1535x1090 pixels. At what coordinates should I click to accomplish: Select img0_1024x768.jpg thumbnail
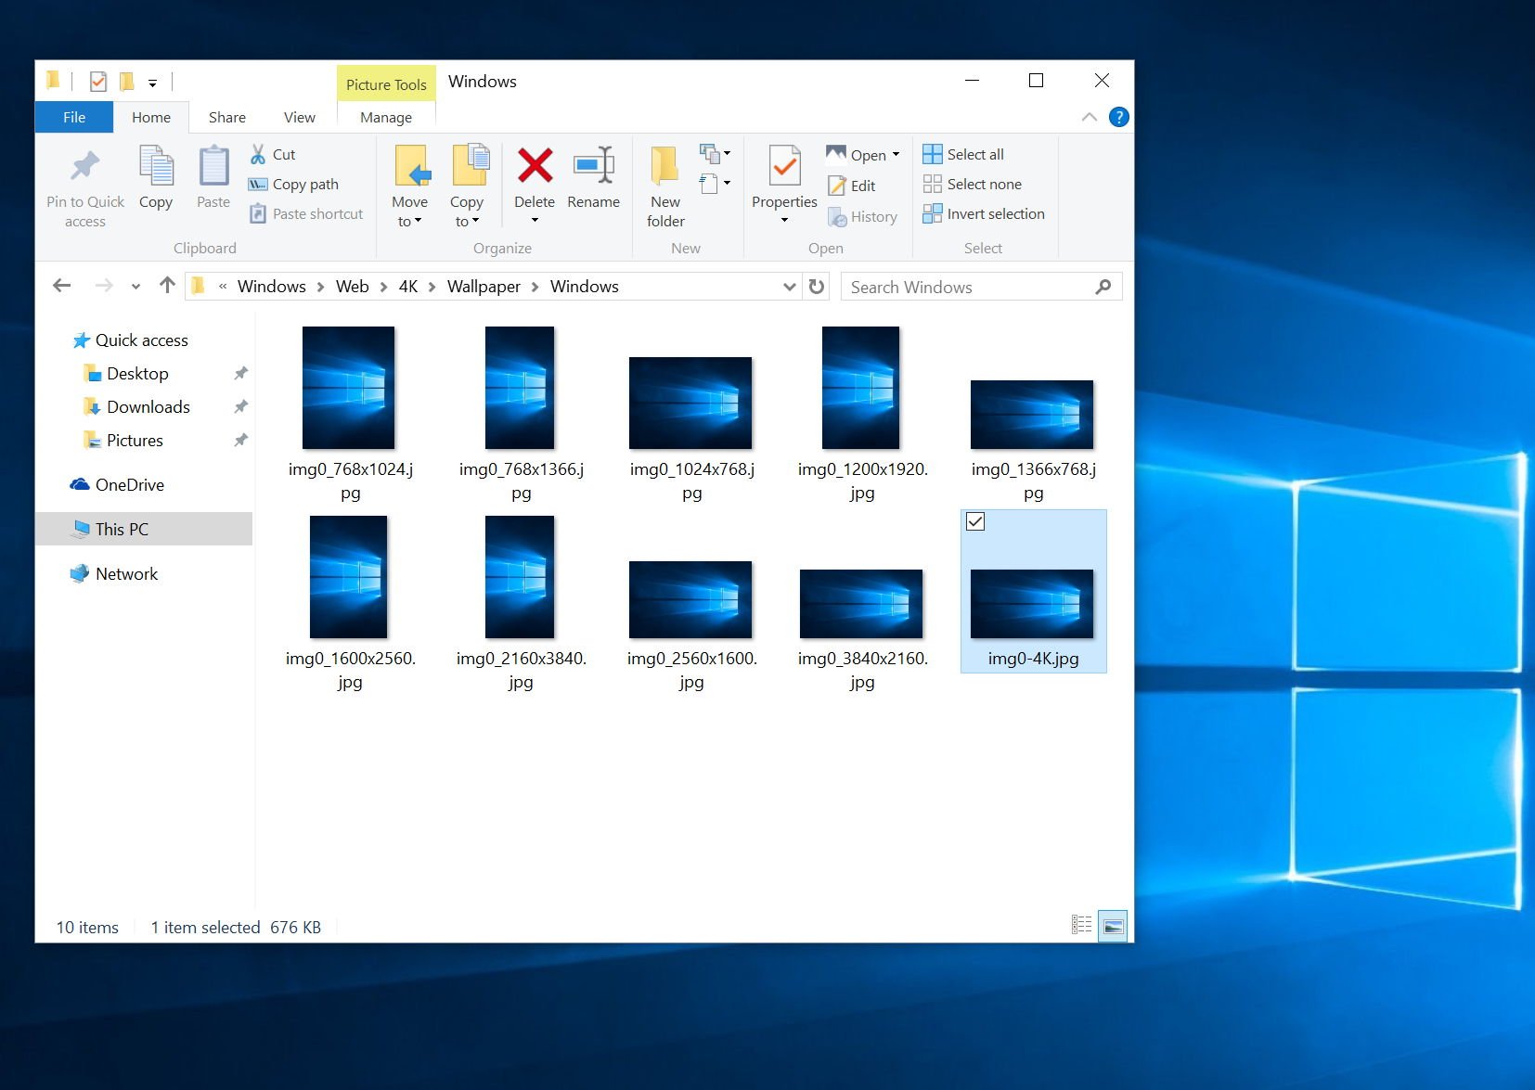[690, 403]
